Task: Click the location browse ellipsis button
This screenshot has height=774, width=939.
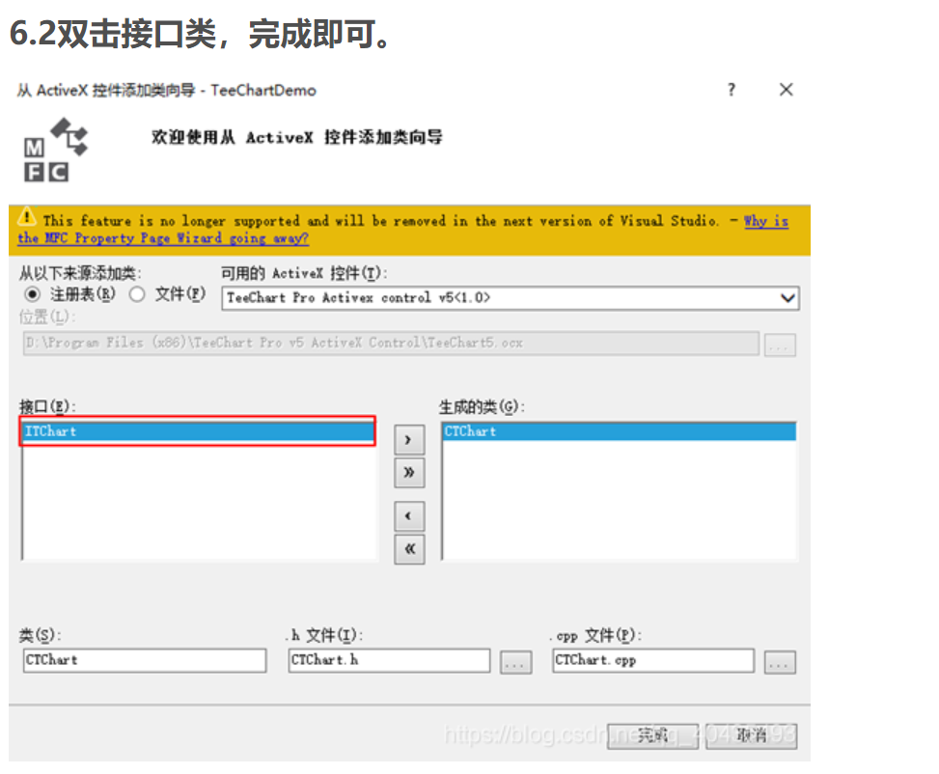Action: [780, 346]
